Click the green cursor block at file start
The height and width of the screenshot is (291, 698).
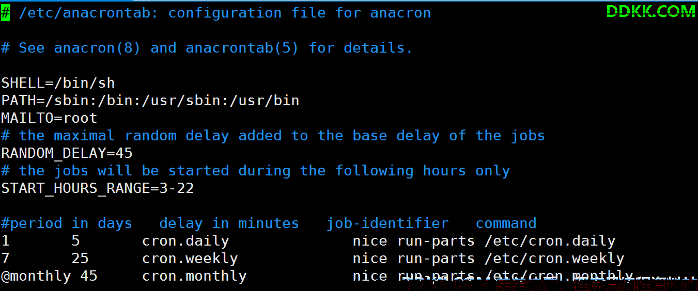point(5,12)
